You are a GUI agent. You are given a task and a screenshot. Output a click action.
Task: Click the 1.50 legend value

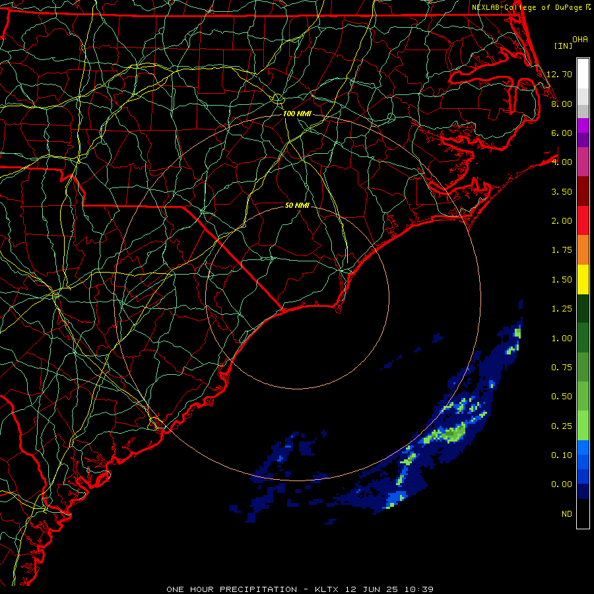pos(562,280)
